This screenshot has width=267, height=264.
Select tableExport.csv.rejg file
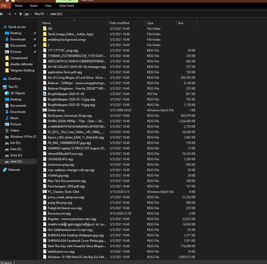pyautogui.click(x=61, y=252)
